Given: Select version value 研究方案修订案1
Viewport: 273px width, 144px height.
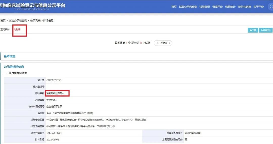Looking at the screenshot, I should pyautogui.click(x=193, y=133).
